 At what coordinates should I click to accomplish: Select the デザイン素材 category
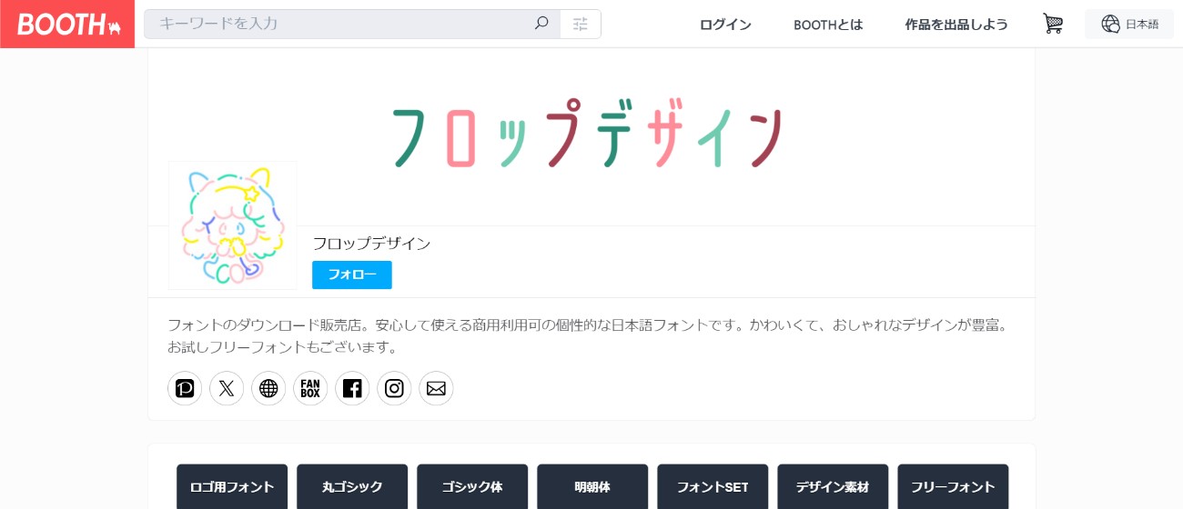833,486
